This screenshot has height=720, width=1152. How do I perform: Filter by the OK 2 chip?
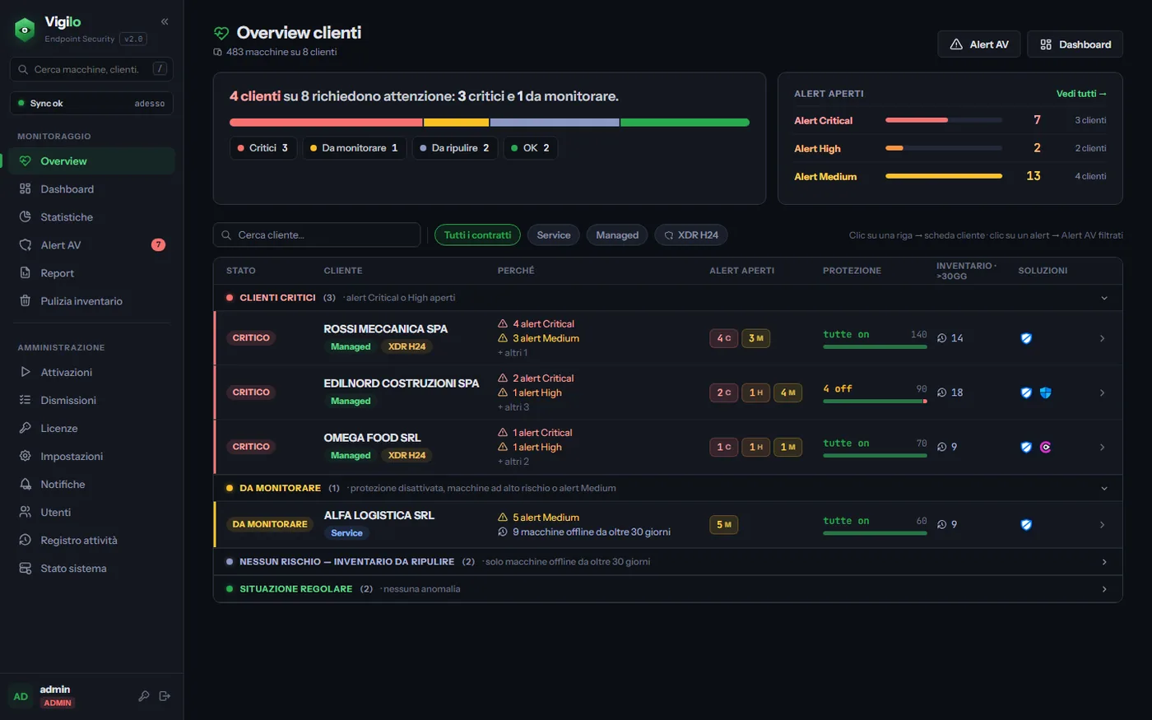tap(531, 148)
